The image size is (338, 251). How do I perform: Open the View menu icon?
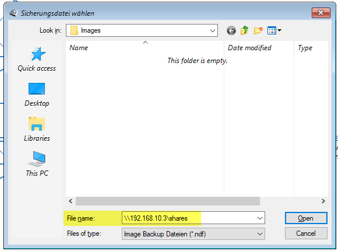274,30
